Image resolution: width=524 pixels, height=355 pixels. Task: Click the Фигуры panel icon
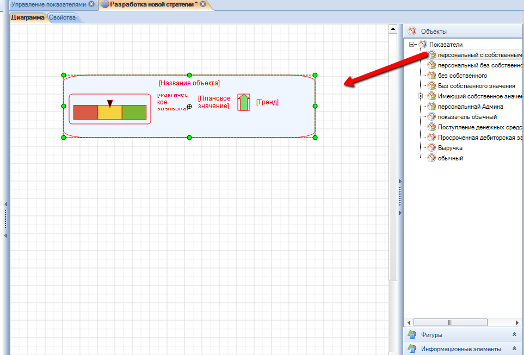(412, 335)
